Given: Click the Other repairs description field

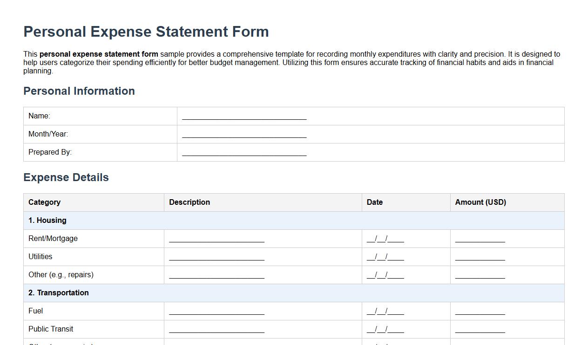Looking at the screenshot, I should pos(216,276).
